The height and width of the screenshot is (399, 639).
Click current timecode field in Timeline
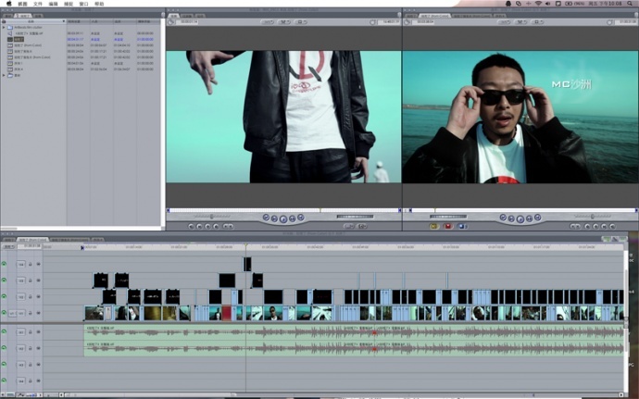point(31,246)
